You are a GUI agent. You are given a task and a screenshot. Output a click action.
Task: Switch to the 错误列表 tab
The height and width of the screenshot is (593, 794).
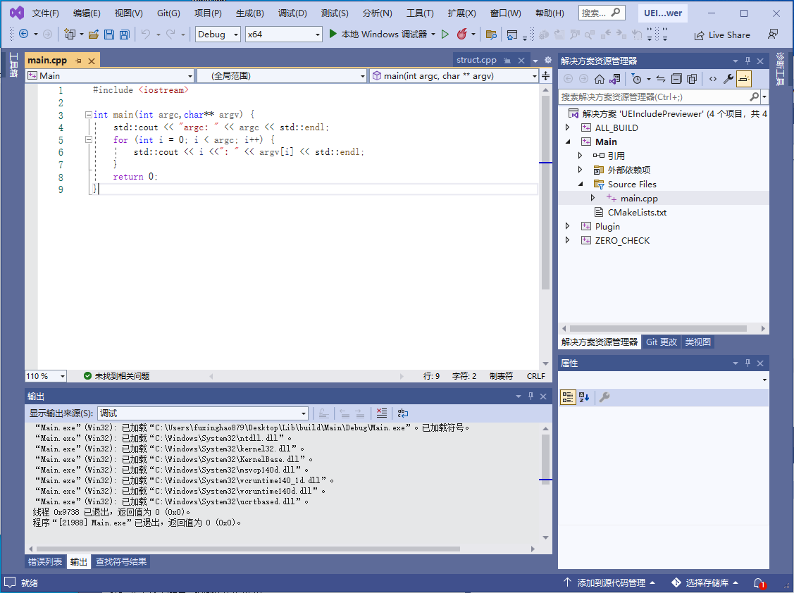(x=45, y=562)
